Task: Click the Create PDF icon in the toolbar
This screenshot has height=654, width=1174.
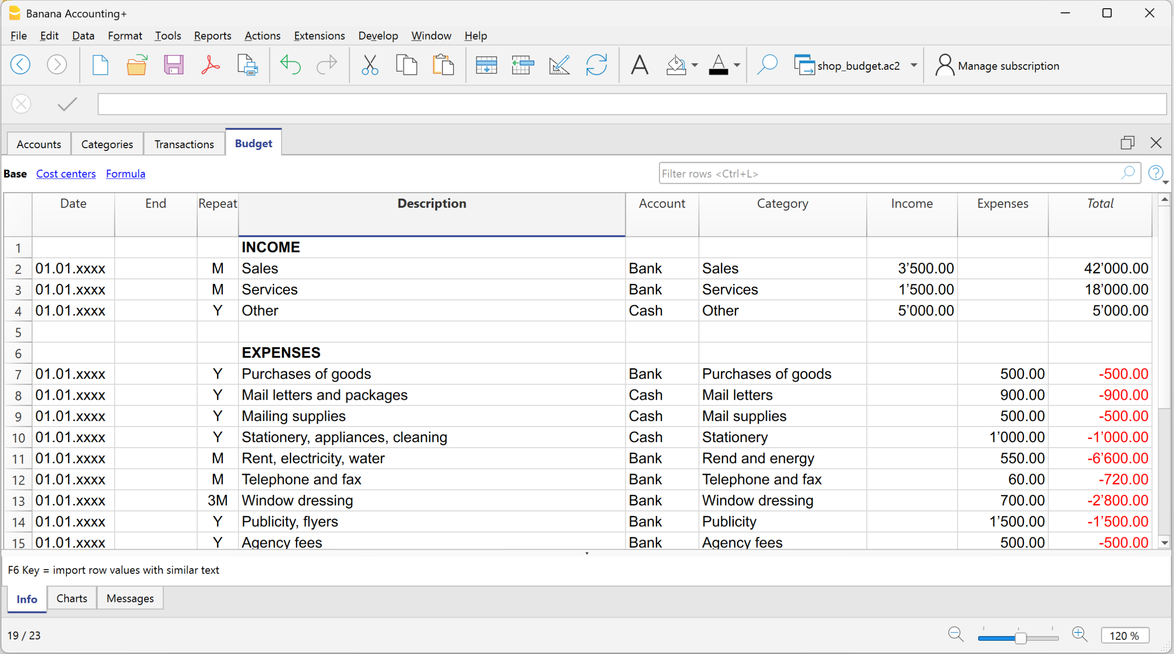Action: pyautogui.click(x=210, y=65)
